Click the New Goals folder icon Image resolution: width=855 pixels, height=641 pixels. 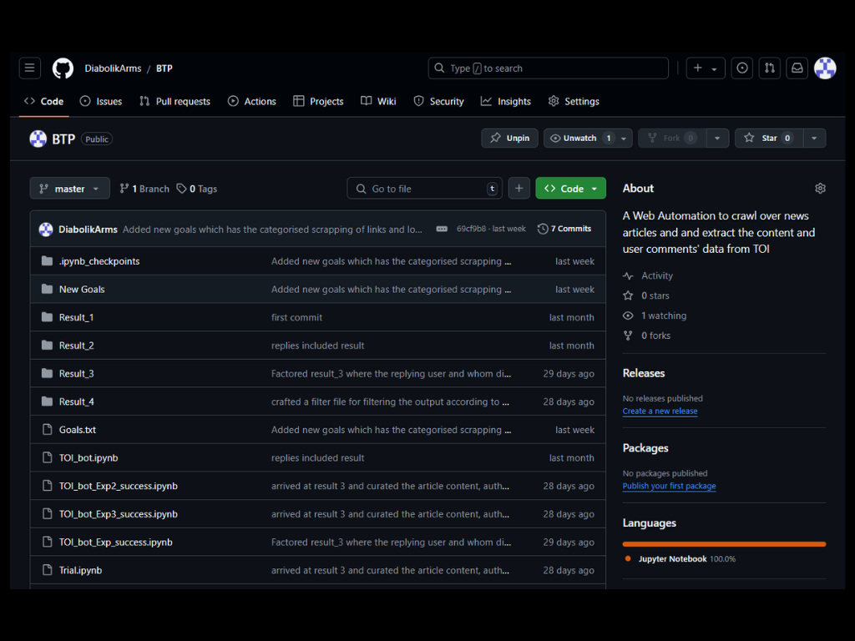48,289
